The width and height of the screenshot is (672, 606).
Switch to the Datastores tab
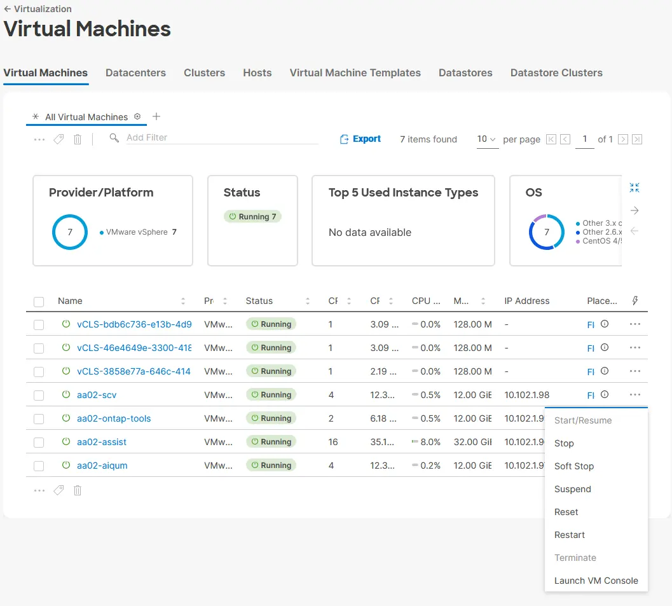tap(465, 73)
